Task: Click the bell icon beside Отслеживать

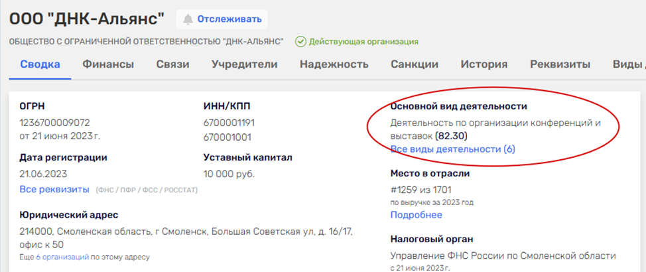Action: coord(189,19)
